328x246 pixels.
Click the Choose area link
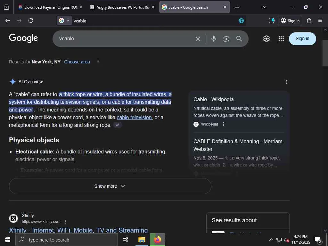point(77,62)
